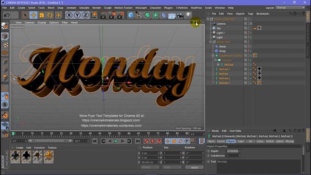Toggle Wrap deformer enable checkmark
Image resolution: width=311 pixels, height=175 pixels.
point(251,51)
